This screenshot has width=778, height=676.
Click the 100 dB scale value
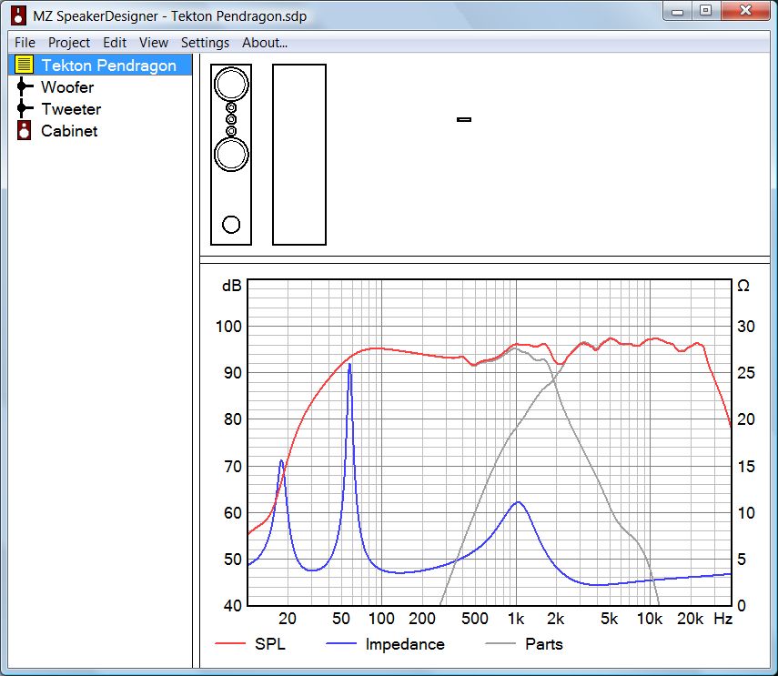(x=228, y=327)
